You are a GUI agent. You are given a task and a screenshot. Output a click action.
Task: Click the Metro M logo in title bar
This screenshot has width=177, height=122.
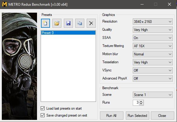pyautogui.click(x=5, y=5)
